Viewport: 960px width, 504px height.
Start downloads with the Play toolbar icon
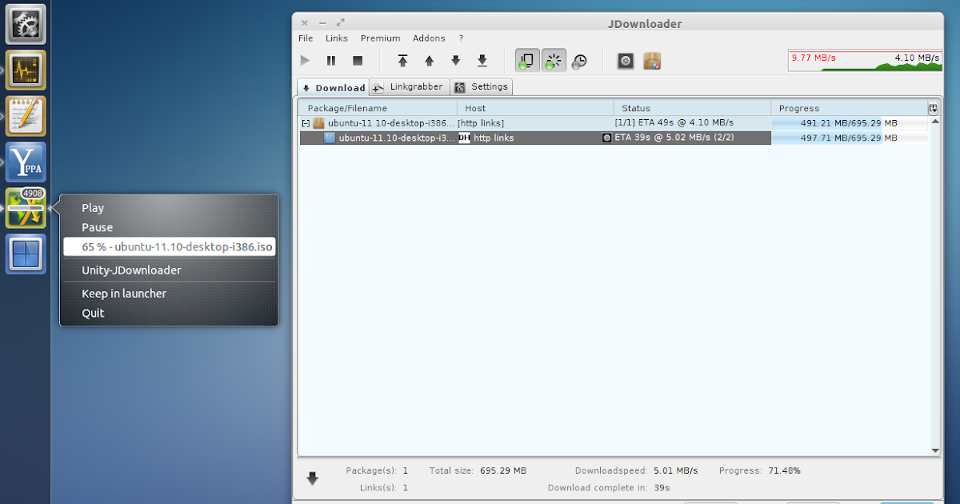click(305, 60)
